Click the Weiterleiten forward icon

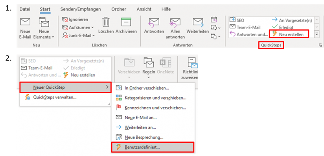tap(198, 23)
